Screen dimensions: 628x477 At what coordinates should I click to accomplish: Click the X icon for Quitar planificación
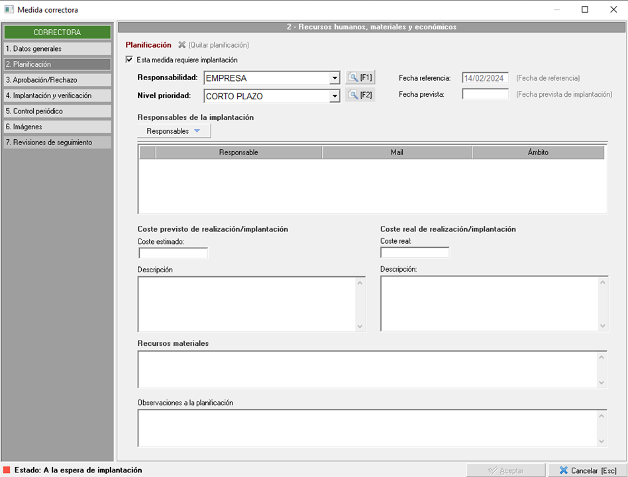pyautogui.click(x=182, y=45)
